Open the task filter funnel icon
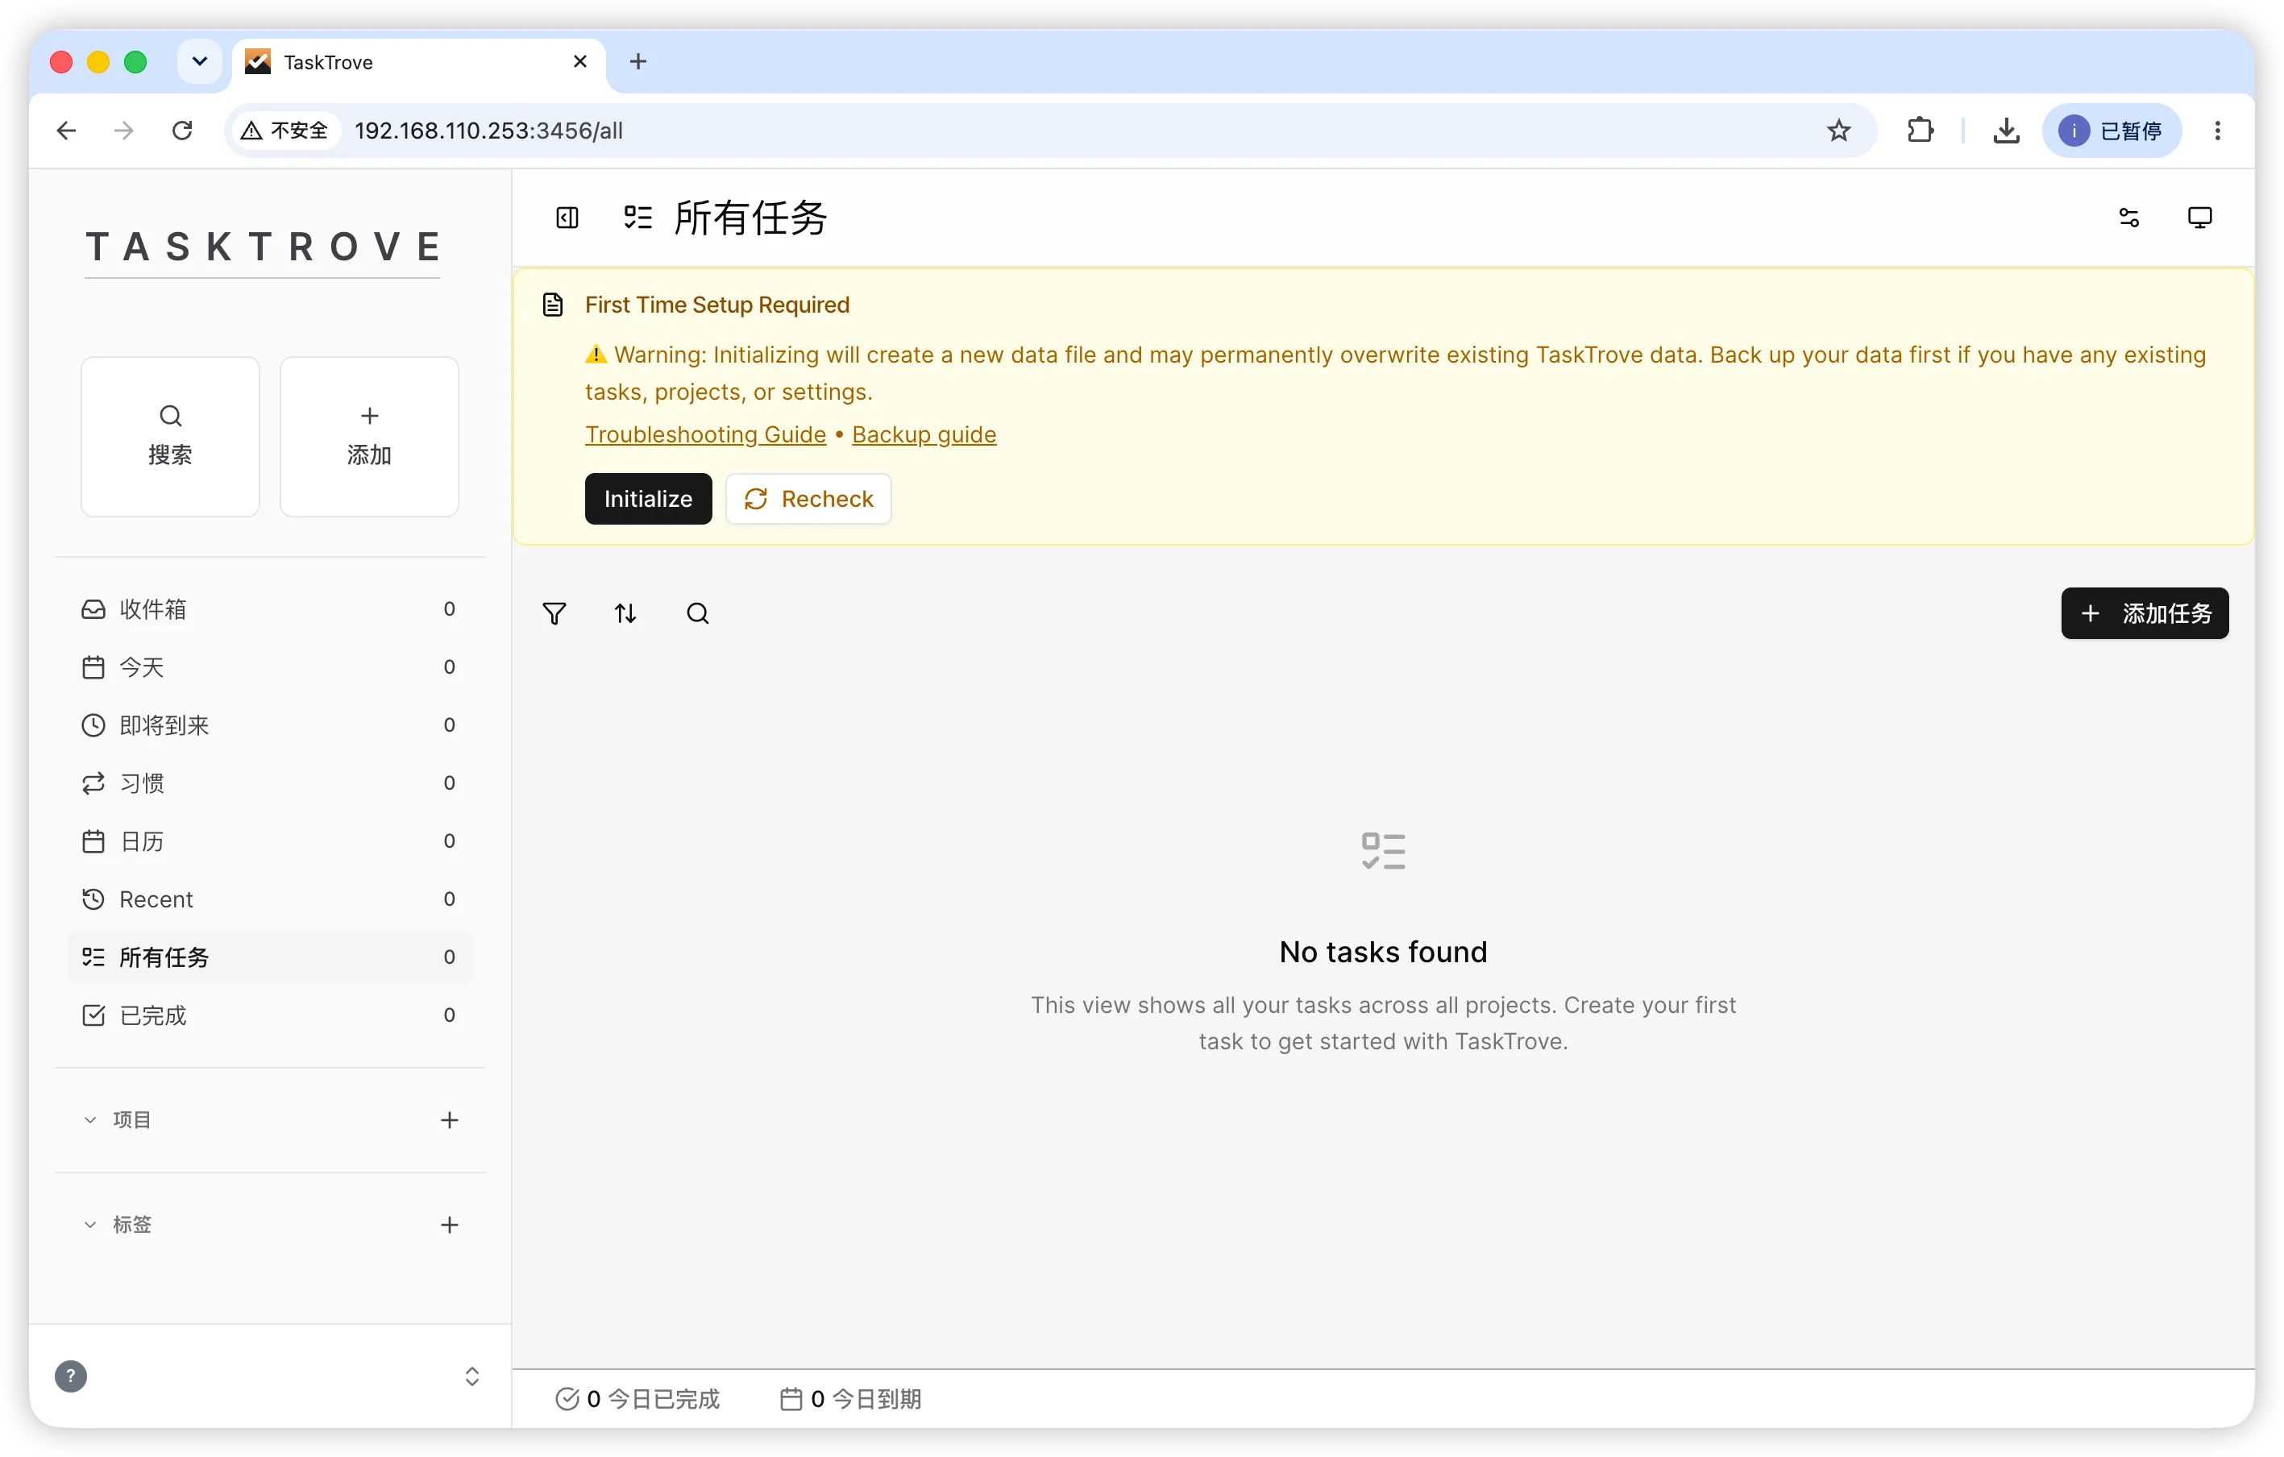This screenshot has height=1457, width=2284. (x=554, y=614)
